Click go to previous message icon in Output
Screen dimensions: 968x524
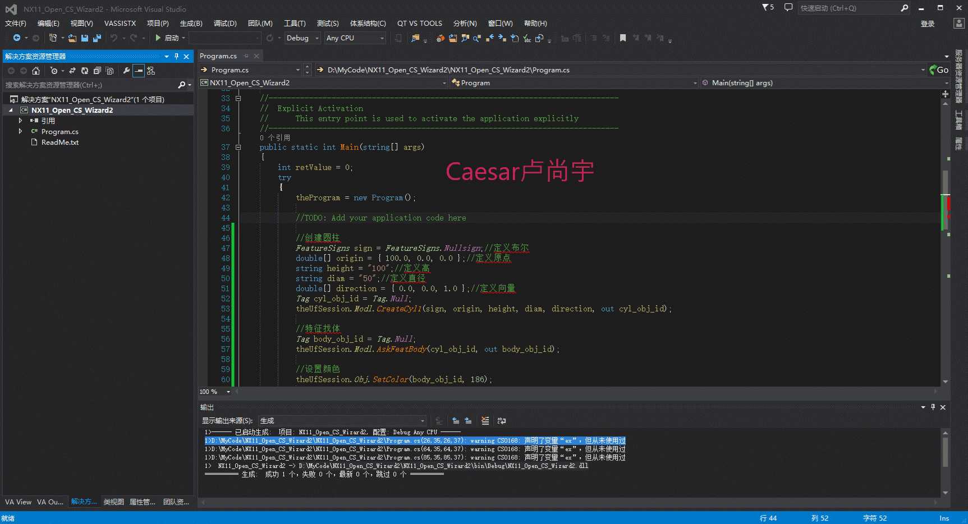pos(456,421)
